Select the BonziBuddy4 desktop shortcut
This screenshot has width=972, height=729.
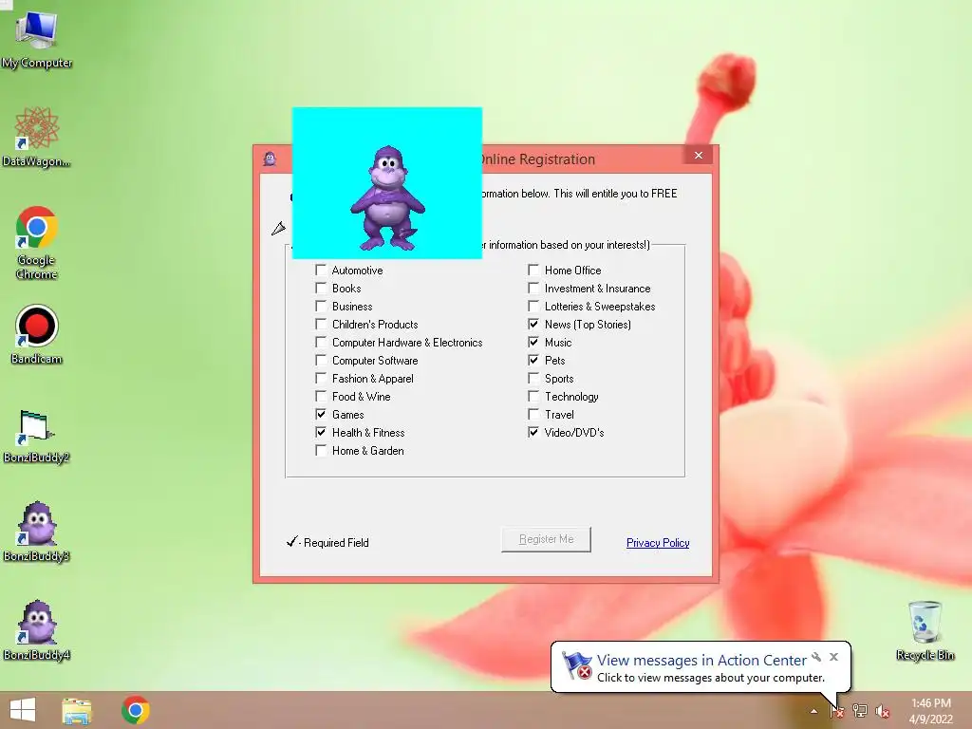point(37,630)
